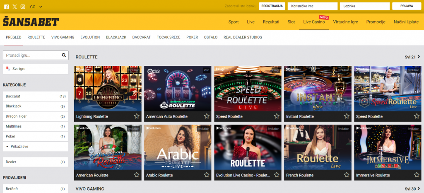Open the Live Casino menu
Image resolution: width=424 pixels, height=193 pixels.
tap(314, 22)
